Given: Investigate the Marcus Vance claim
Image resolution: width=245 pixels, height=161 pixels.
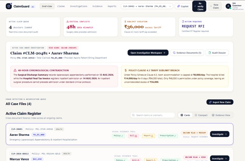Looking at the screenshot, I should (219, 158).
